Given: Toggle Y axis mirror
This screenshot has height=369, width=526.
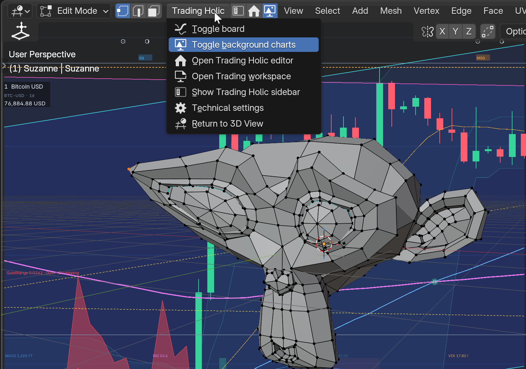Looking at the screenshot, I should tap(455, 32).
